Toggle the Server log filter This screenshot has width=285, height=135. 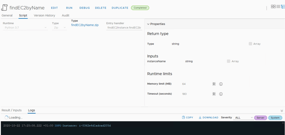pyautogui.click(x=261, y=118)
